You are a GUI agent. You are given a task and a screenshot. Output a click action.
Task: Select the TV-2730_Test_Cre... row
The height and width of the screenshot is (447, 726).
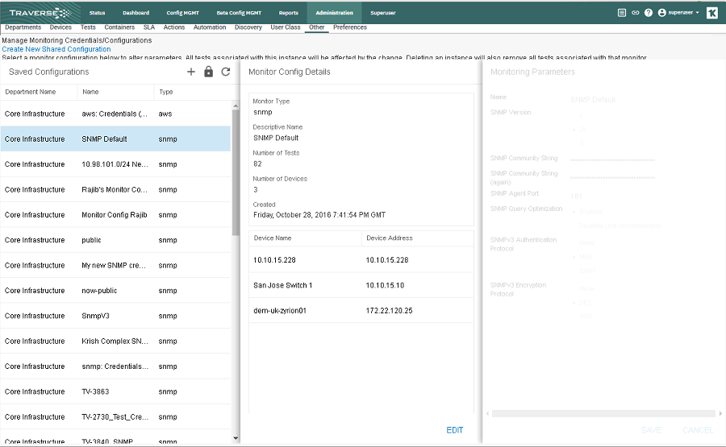[x=115, y=416]
